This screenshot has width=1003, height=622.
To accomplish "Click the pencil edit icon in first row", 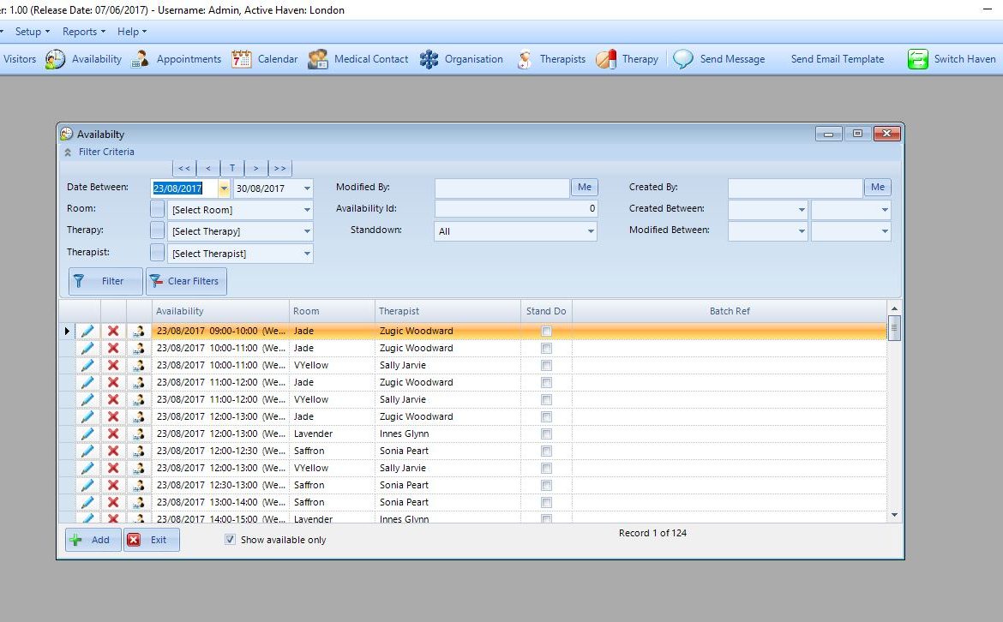I will pyautogui.click(x=87, y=332).
